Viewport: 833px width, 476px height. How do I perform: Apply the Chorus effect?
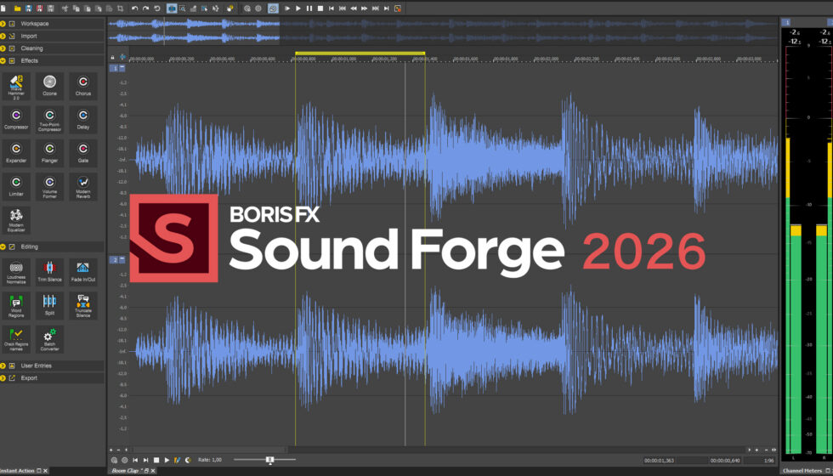click(83, 87)
